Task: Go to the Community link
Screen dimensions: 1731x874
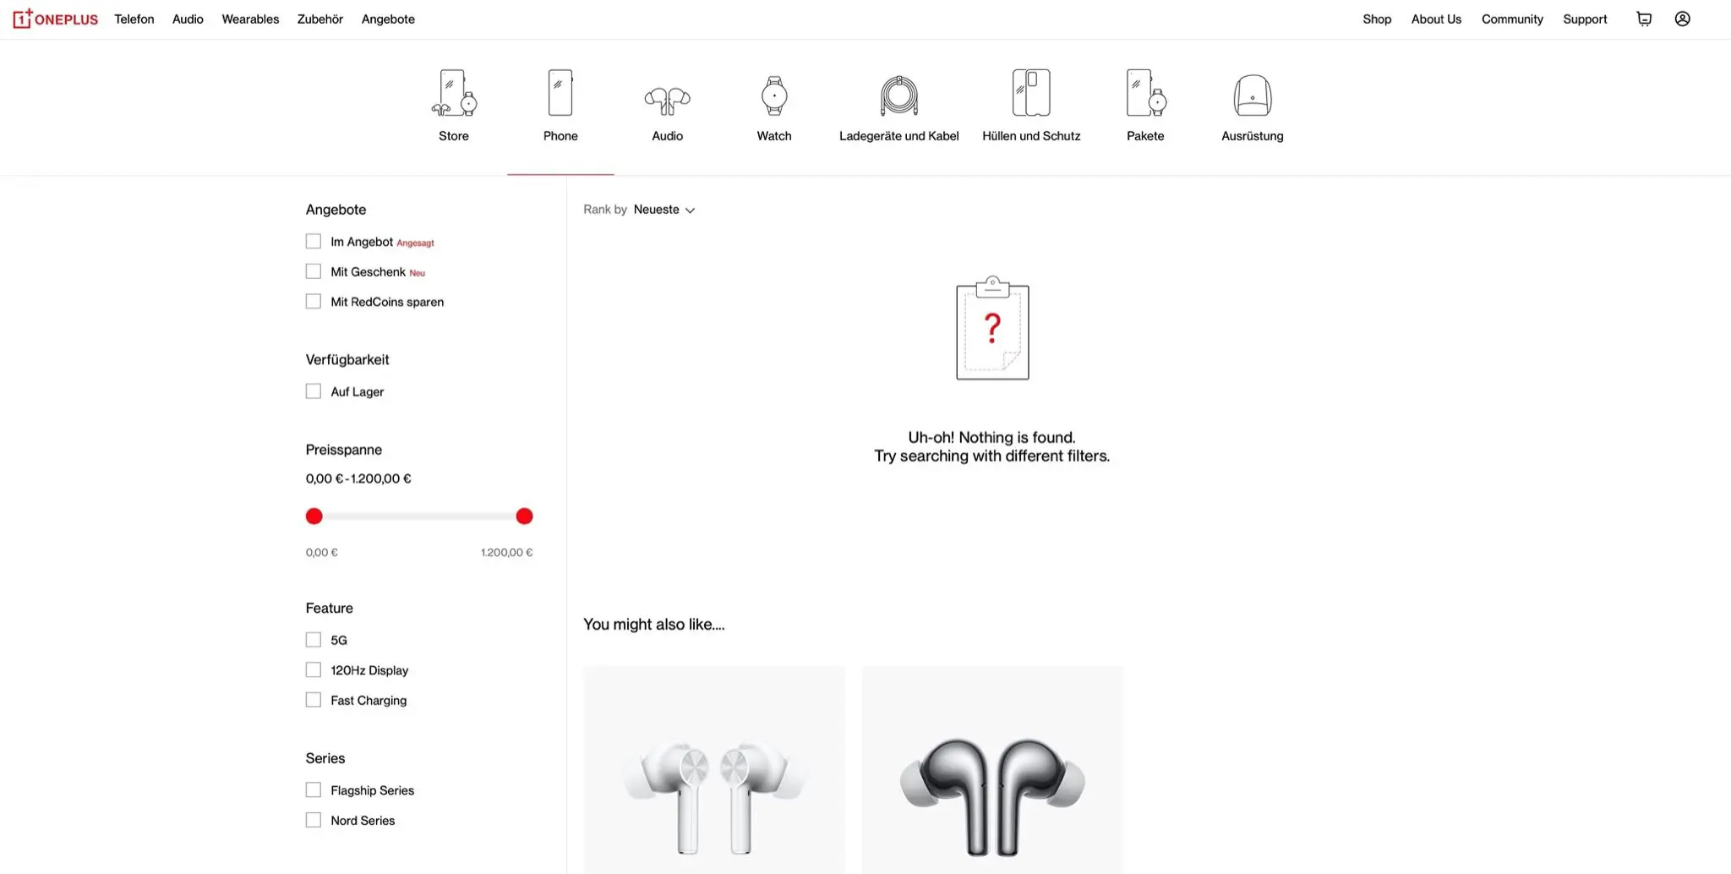Action: (1512, 19)
